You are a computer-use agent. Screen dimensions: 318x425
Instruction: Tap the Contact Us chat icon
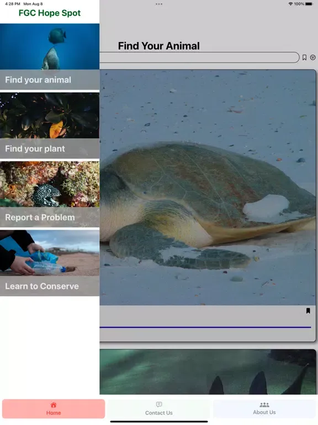159,405
